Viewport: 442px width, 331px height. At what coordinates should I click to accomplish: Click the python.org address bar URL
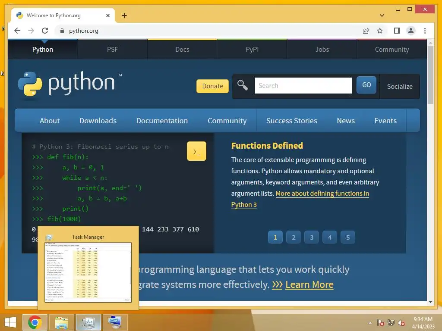84,31
